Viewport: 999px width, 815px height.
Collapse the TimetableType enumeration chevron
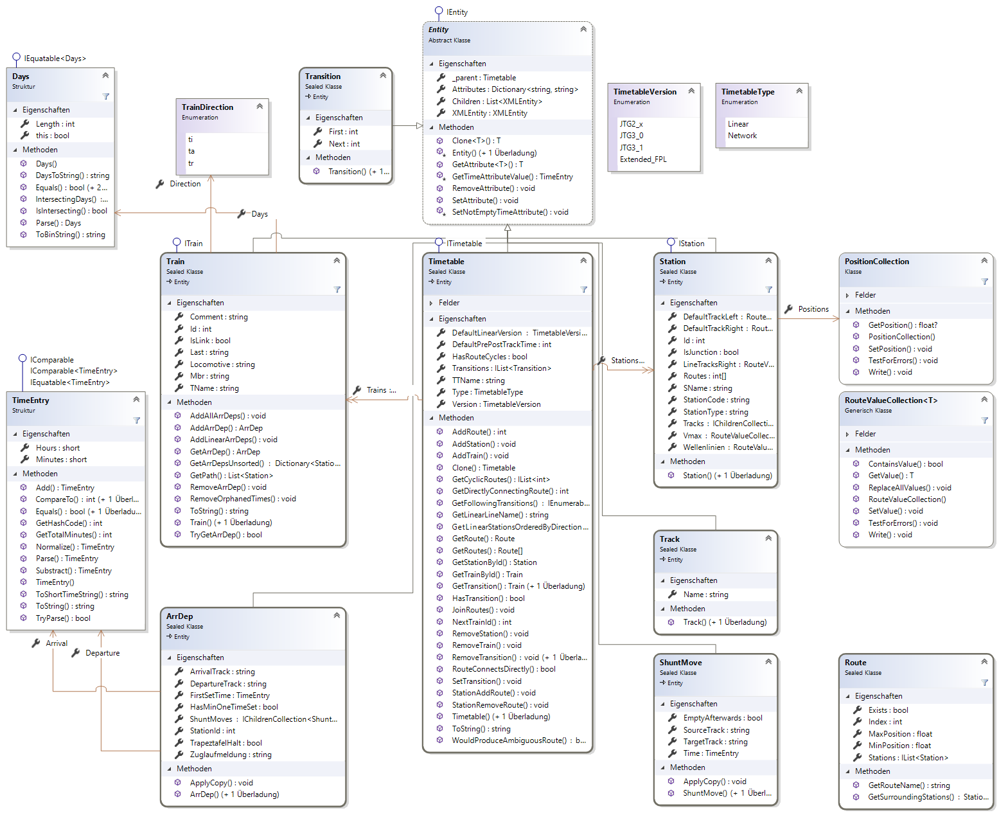(799, 91)
